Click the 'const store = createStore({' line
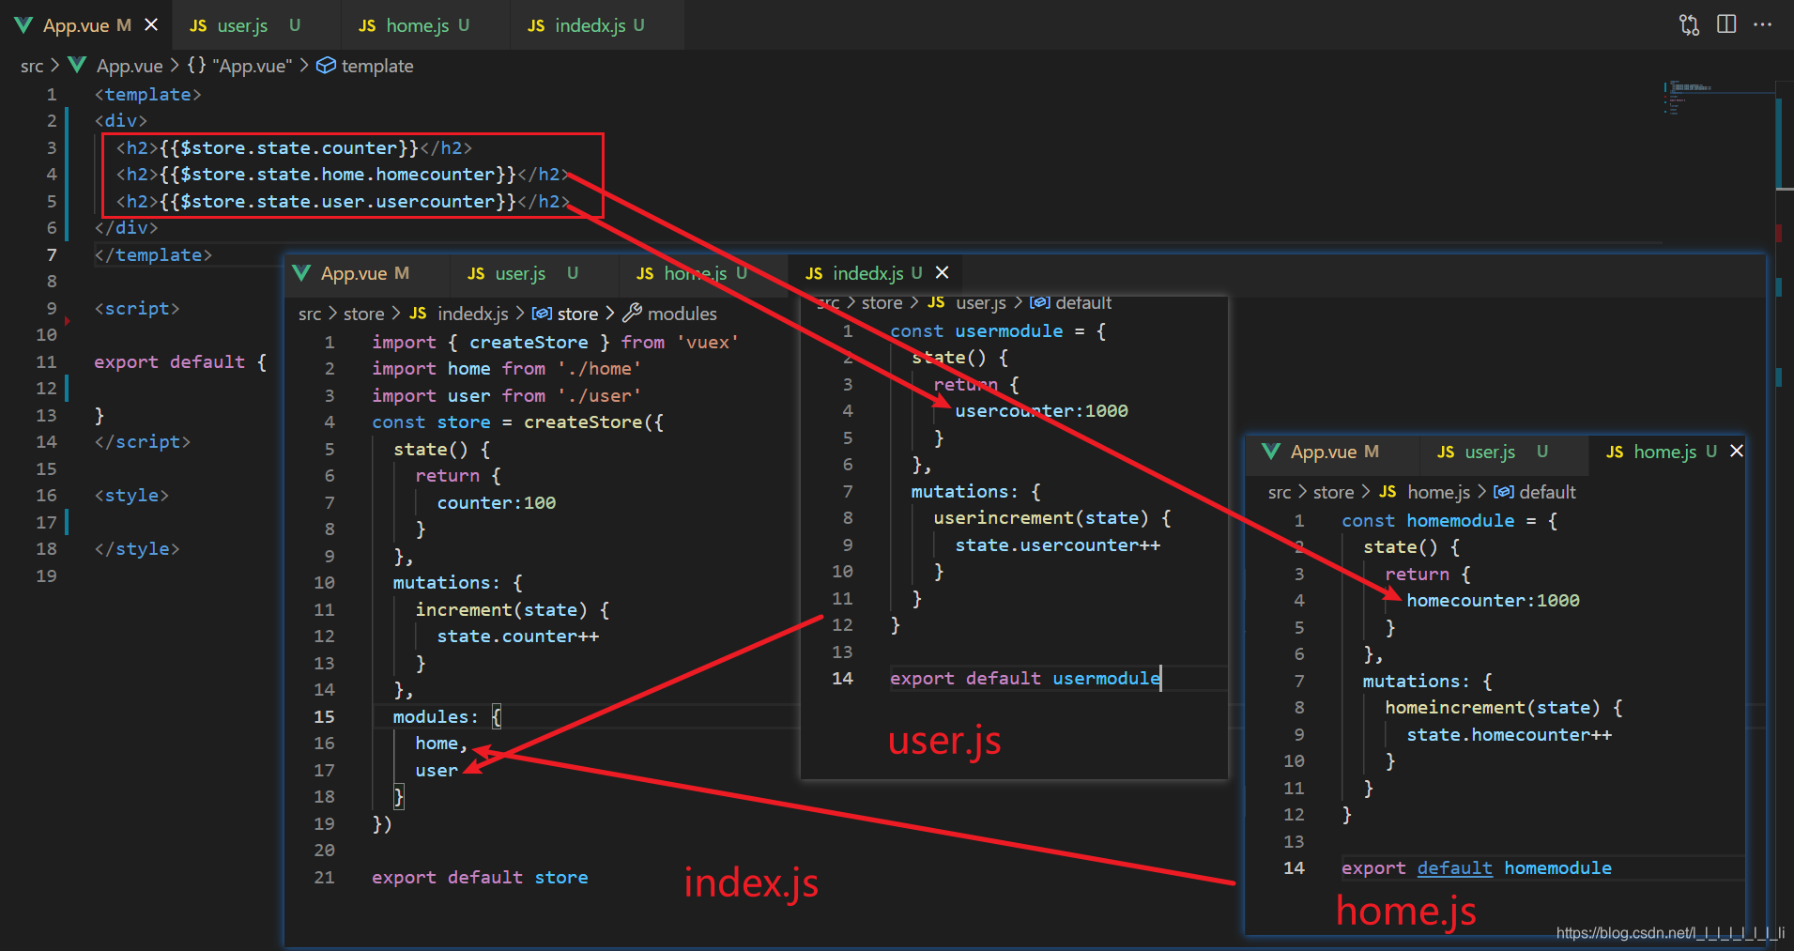 [517, 422]
